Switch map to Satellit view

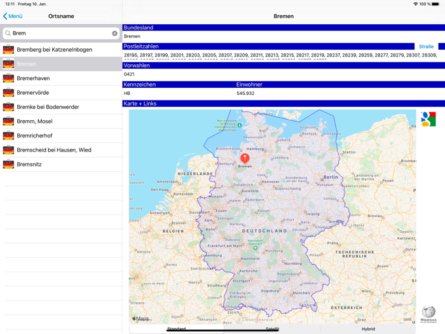click(x=272, y=329)
